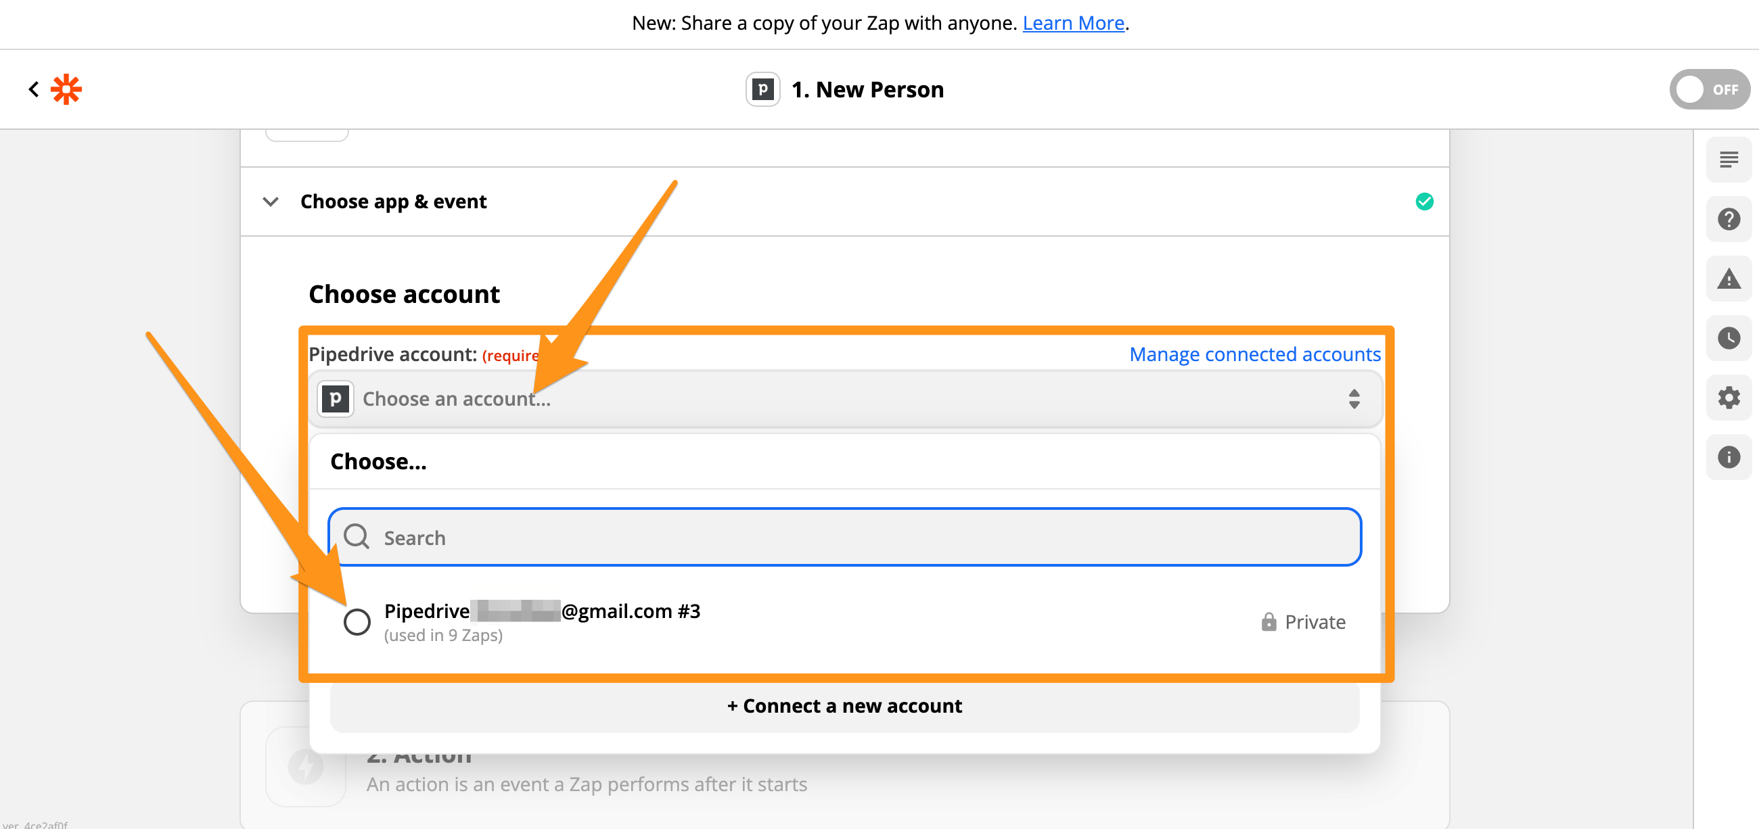Click the search magnifier icon
1759x829 pixels.
pos(357,537)
